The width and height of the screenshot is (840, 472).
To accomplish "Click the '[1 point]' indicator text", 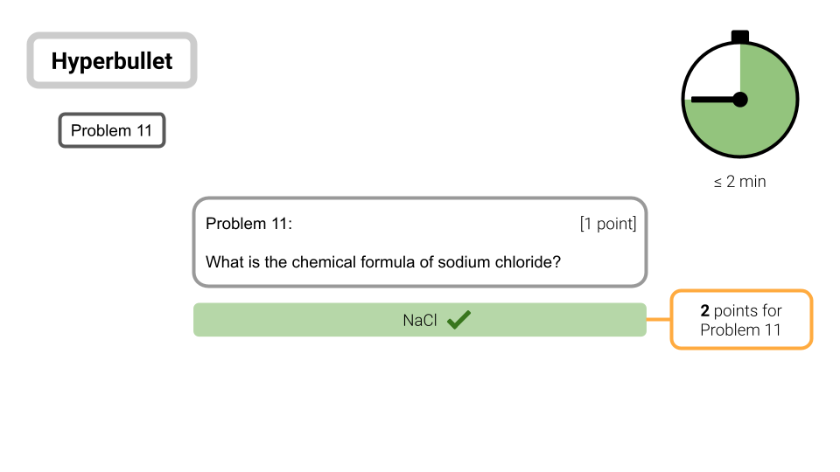I will tap(608, 224).
